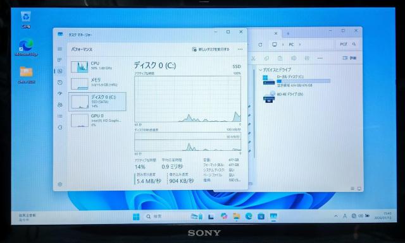Select ローカル ディスク (C:) drive in Explorer

click(296, 80)
